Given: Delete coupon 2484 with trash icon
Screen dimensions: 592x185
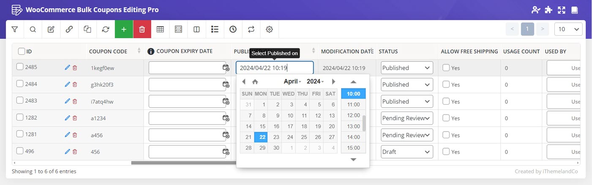Looking at the screenshot, I should (75, 85).
